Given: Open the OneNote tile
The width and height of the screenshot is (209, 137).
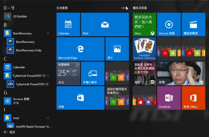Looking at the screenshot, I should (169, 98).
